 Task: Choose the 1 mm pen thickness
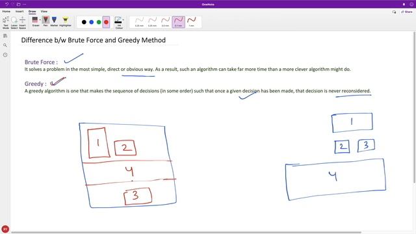click(x=191, y=21)
